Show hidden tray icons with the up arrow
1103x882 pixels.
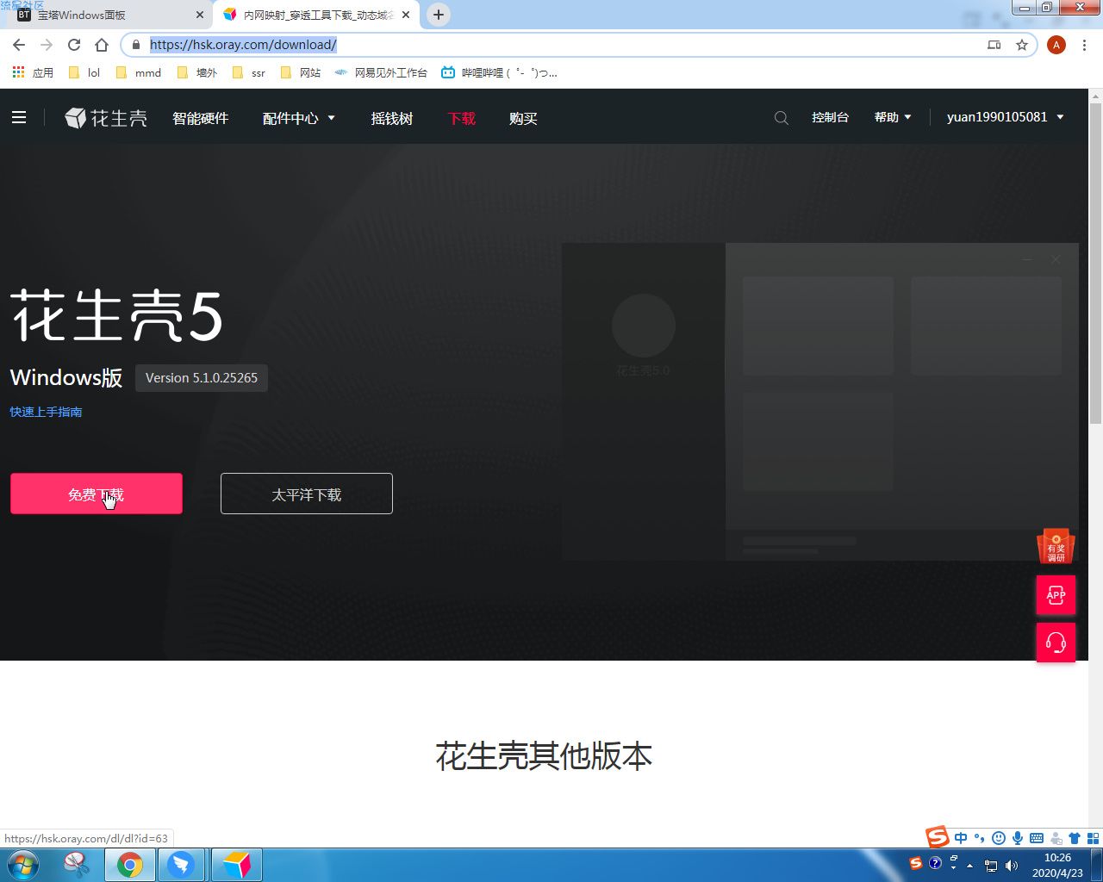pos(970,866)
